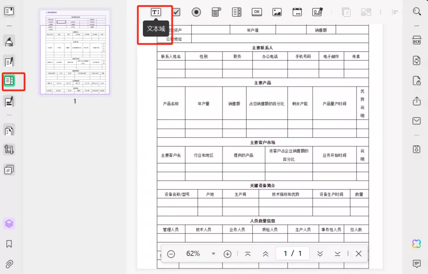Open the Organize Pages tool
Screen dimensions: 428x274
(x=9, y=130)
